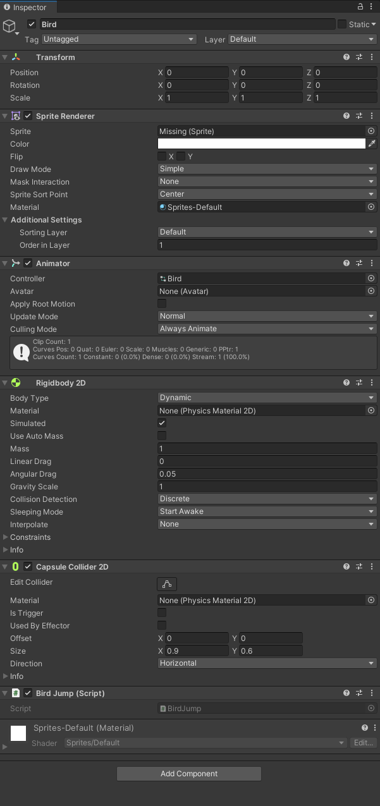
Task: Open the object picker for the Avatar field
Action: coord(371,291)
